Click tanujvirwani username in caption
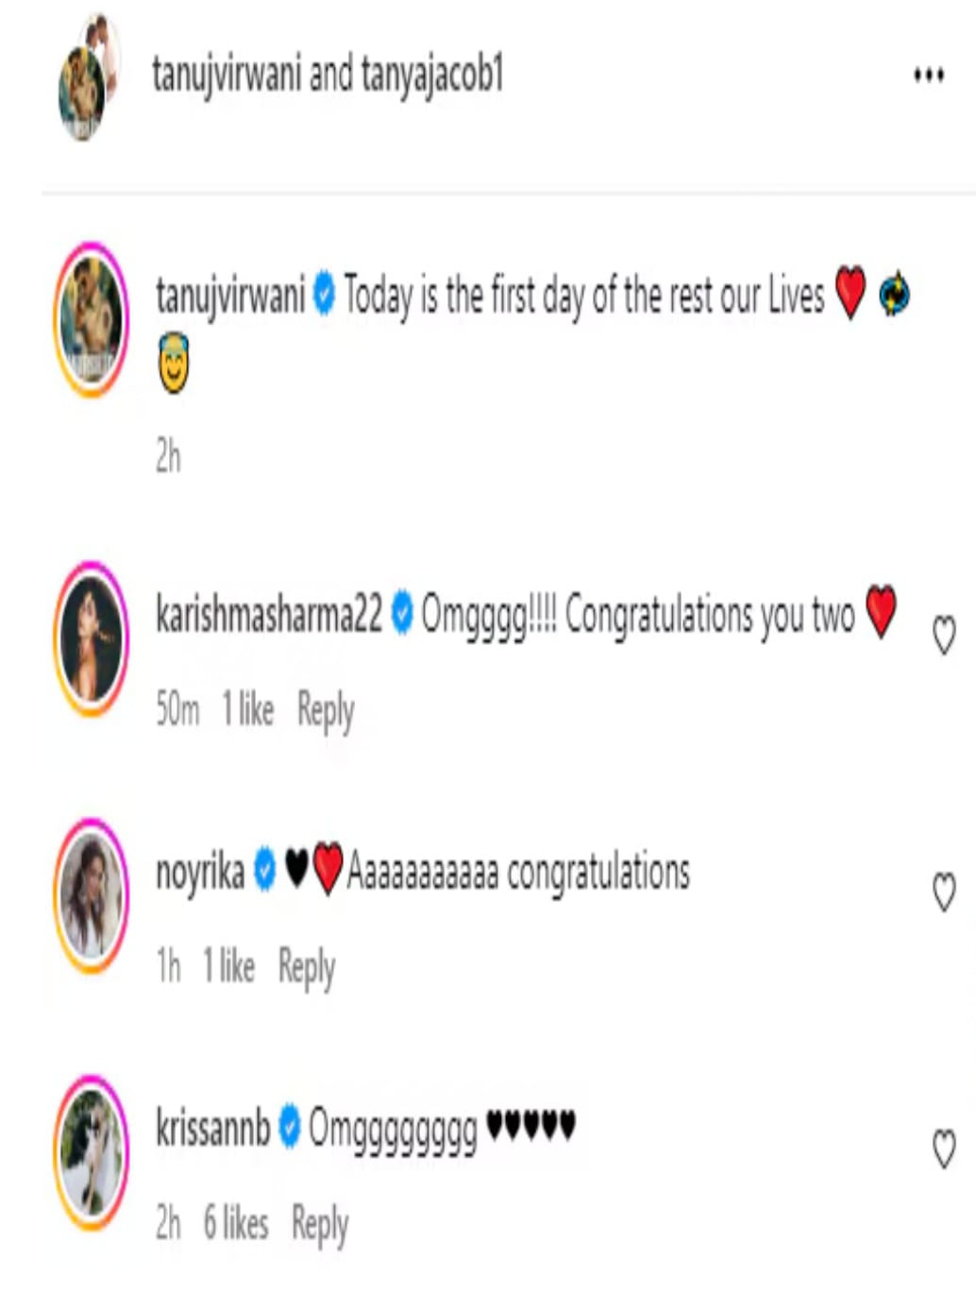The height and width of the screenshot is (1294, 976). pos(230,296)
